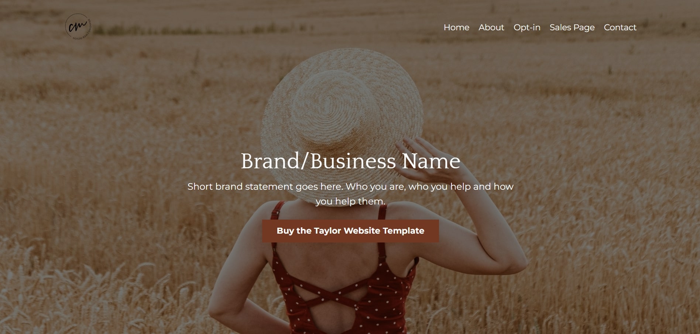Click the short brand statement first line

[x=350, y=186]
